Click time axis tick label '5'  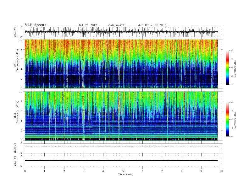(x=123, y=171)
